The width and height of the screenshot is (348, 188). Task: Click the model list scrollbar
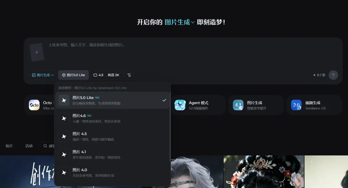click(170, 127)
